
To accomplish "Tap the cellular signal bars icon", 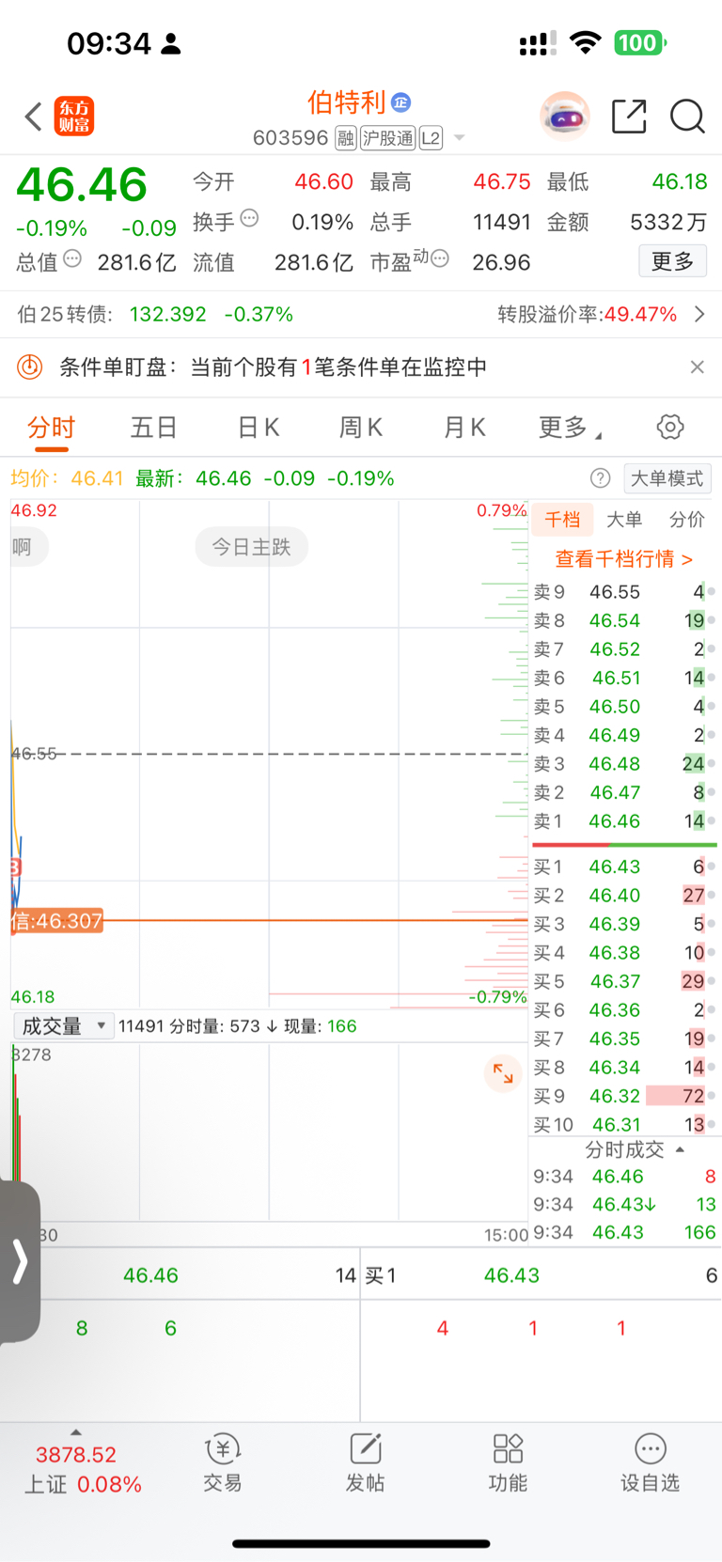I will click(x=538, y=43).
